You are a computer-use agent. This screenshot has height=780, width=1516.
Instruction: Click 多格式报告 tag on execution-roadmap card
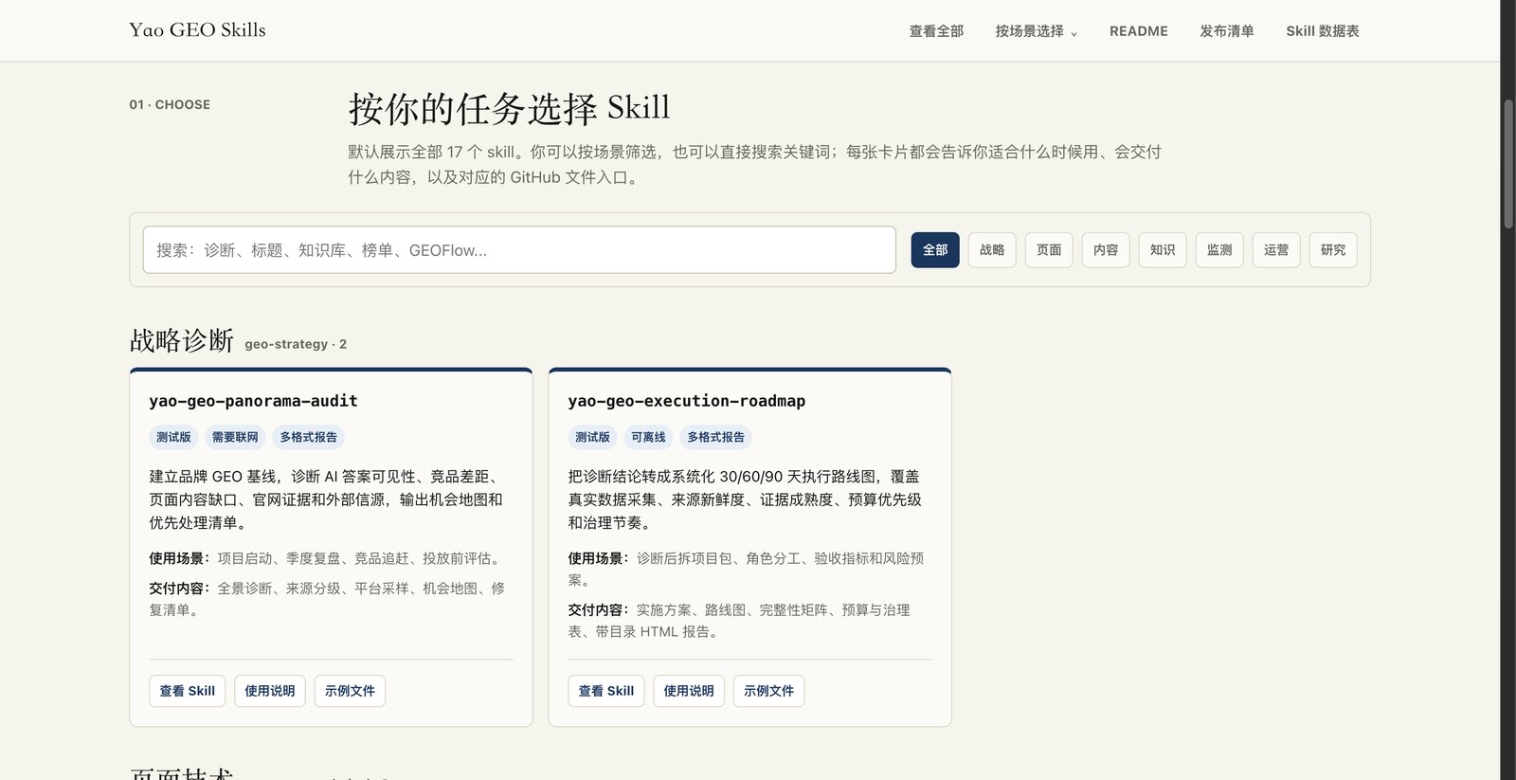715,437
